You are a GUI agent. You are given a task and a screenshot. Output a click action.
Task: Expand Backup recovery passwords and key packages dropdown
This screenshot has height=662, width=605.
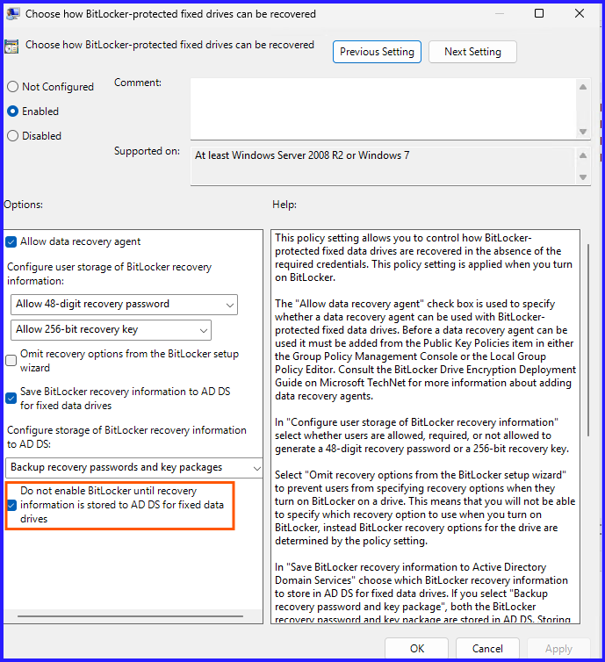click(135, 468)
